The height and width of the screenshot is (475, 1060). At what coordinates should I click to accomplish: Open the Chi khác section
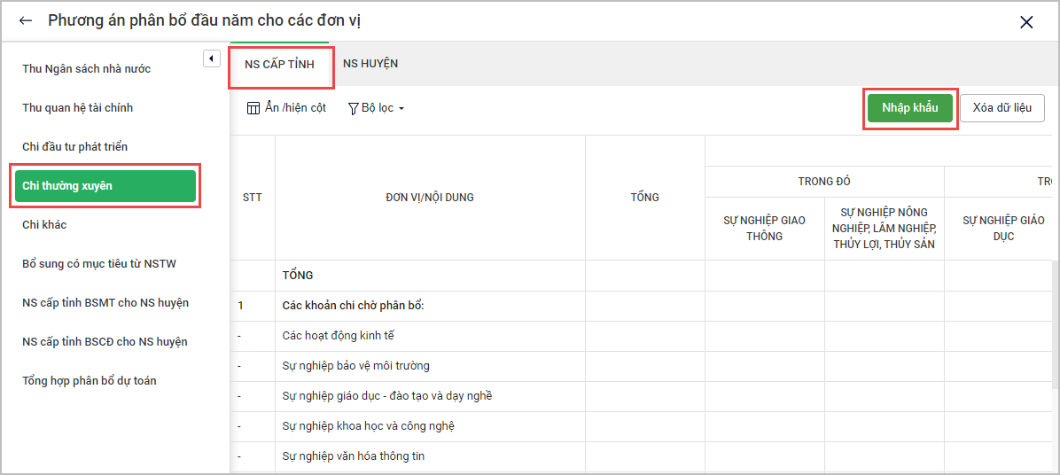point(44,225)
